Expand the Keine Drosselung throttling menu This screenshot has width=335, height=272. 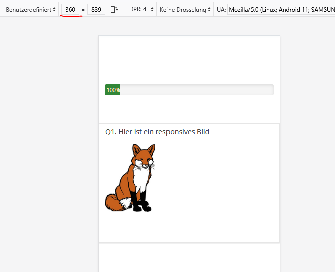(185, 9)
